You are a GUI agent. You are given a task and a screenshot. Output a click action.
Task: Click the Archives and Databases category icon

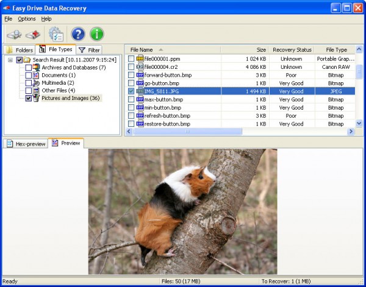36,68
